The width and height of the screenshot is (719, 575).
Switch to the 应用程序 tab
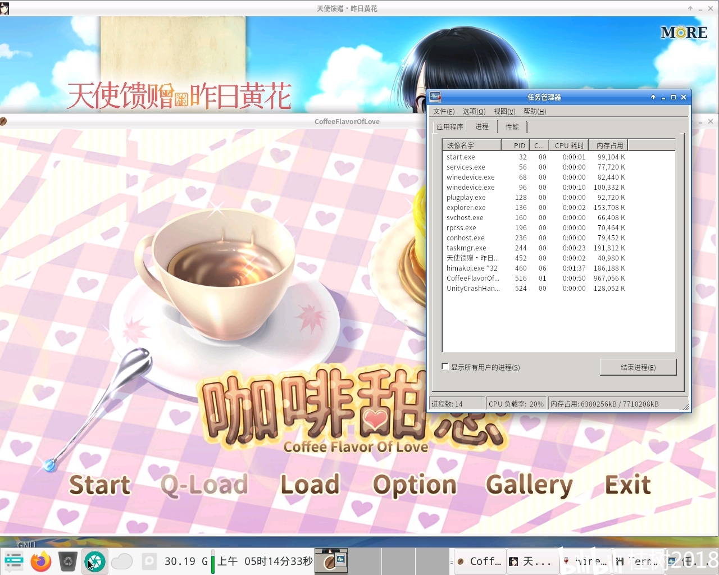coord(449,127)
